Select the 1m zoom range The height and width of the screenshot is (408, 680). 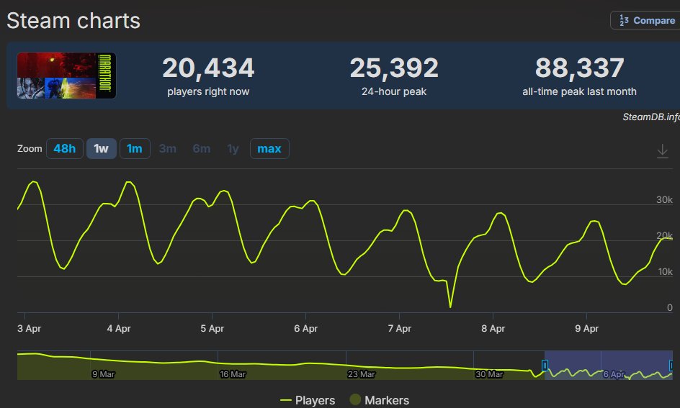coord(135,148)
